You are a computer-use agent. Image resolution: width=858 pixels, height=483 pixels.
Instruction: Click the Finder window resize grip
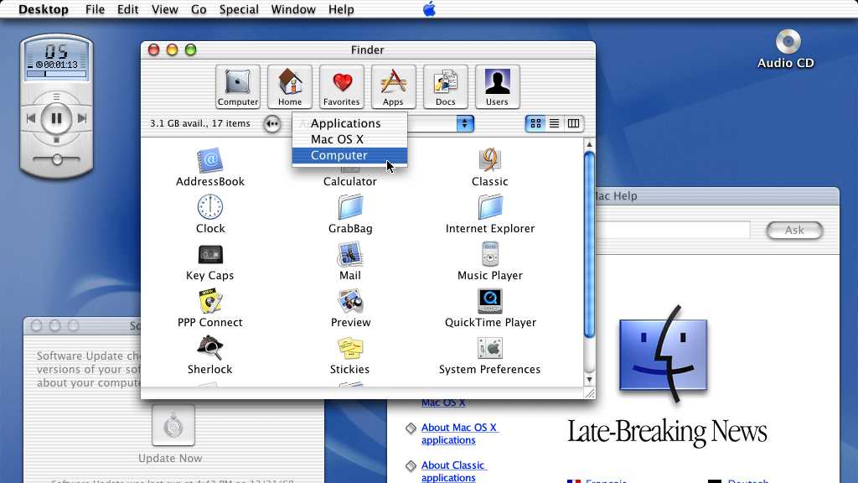click(589, 392)
